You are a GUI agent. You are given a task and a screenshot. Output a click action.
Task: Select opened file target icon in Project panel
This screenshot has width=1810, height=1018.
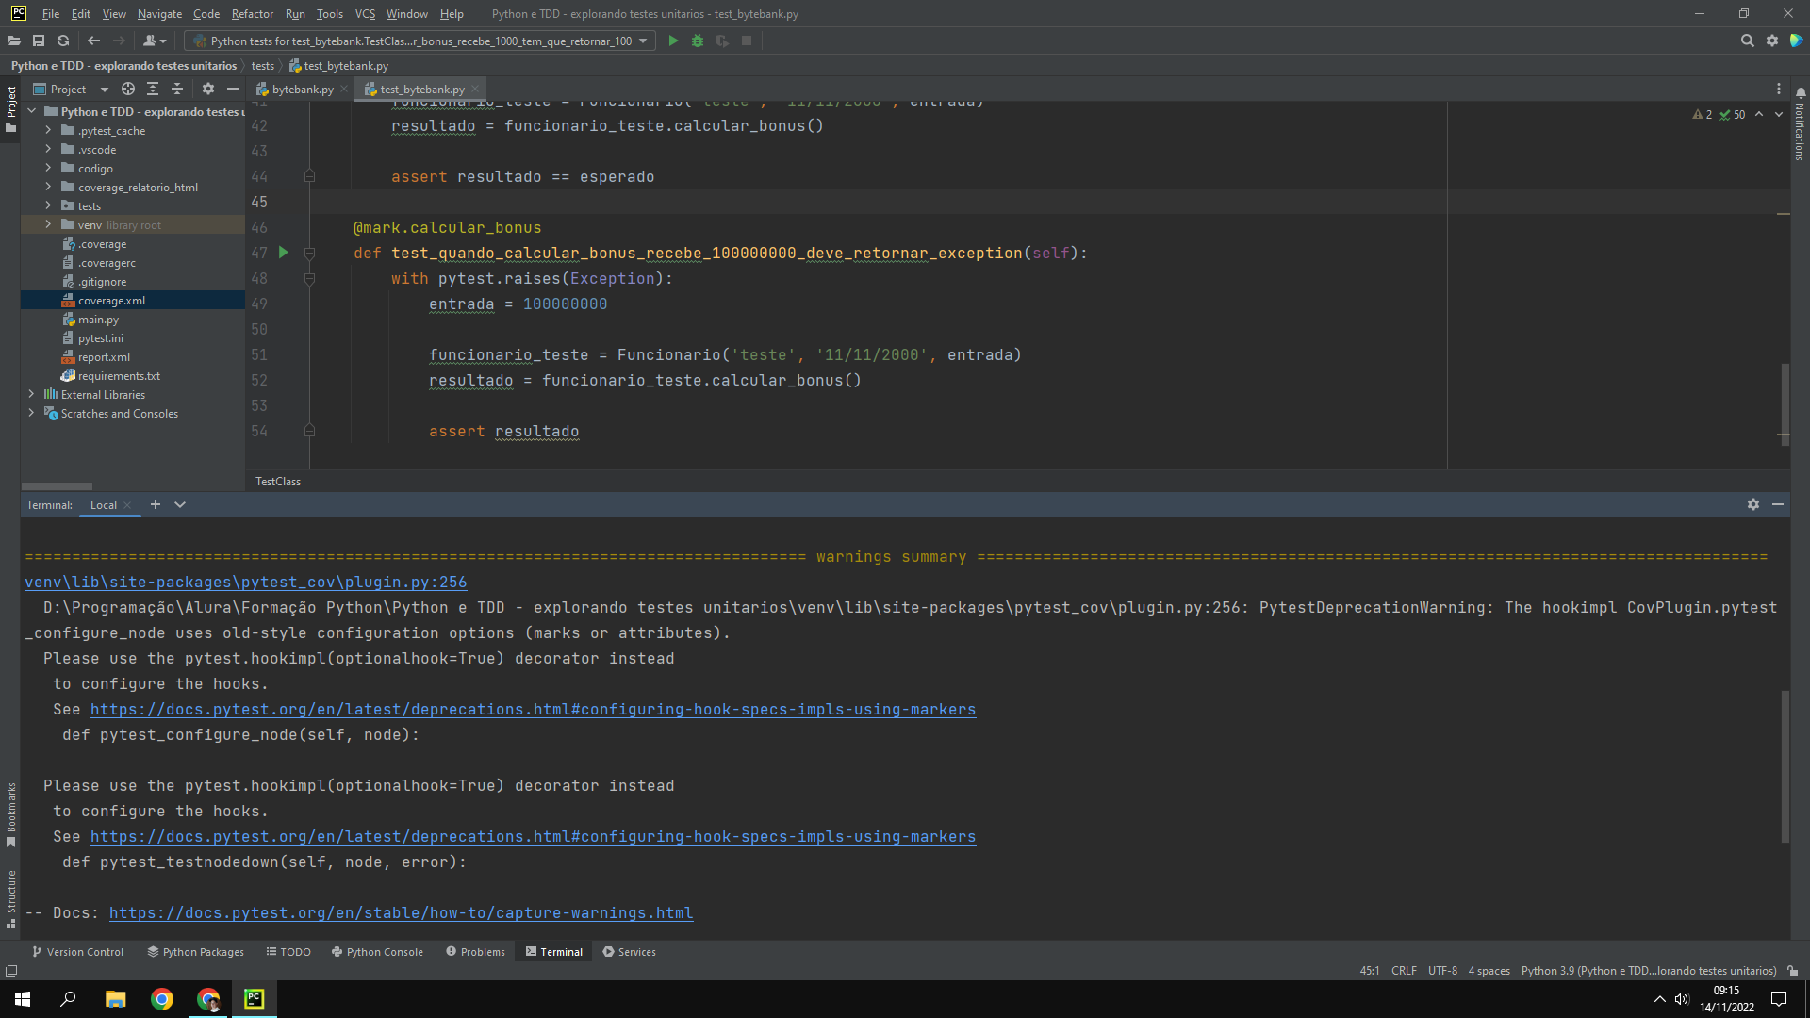128,89
